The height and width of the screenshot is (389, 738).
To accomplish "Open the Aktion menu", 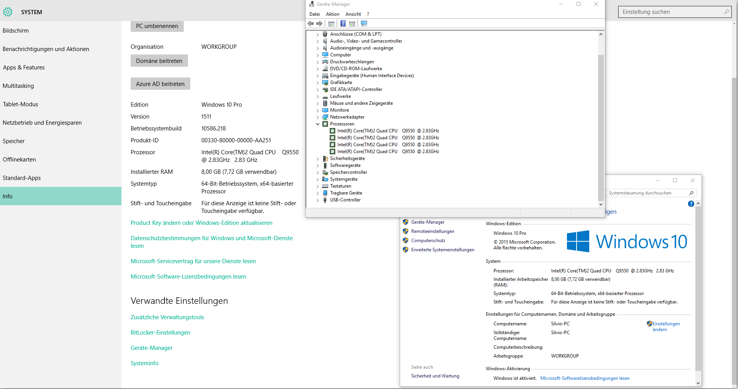I will (x=332, y=14).
